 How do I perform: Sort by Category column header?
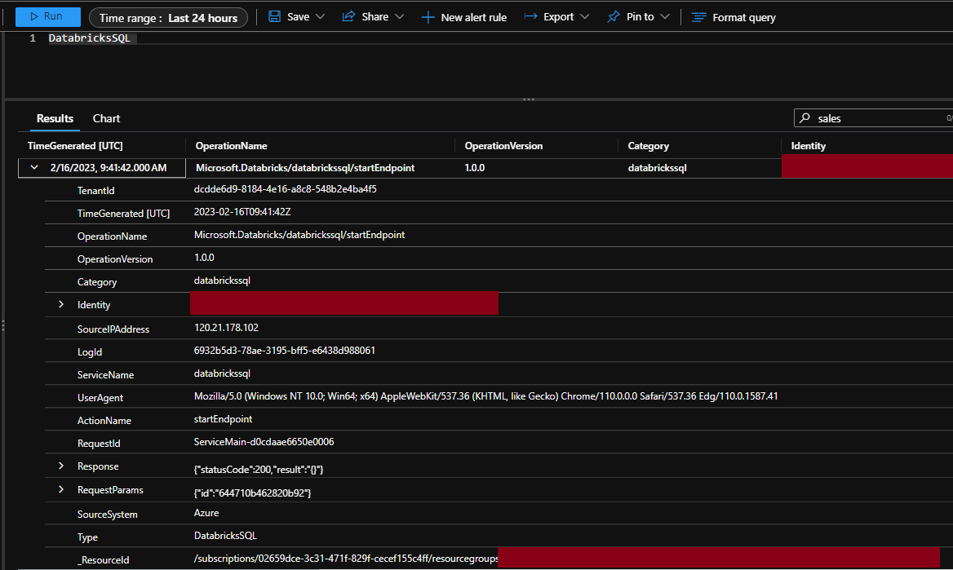(x=649, y=146)
